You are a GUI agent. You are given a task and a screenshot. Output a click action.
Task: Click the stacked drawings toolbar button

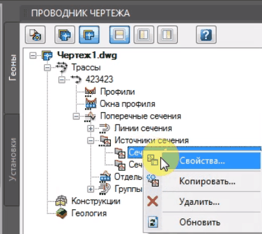pyautogui.click(x=65, y=34)
